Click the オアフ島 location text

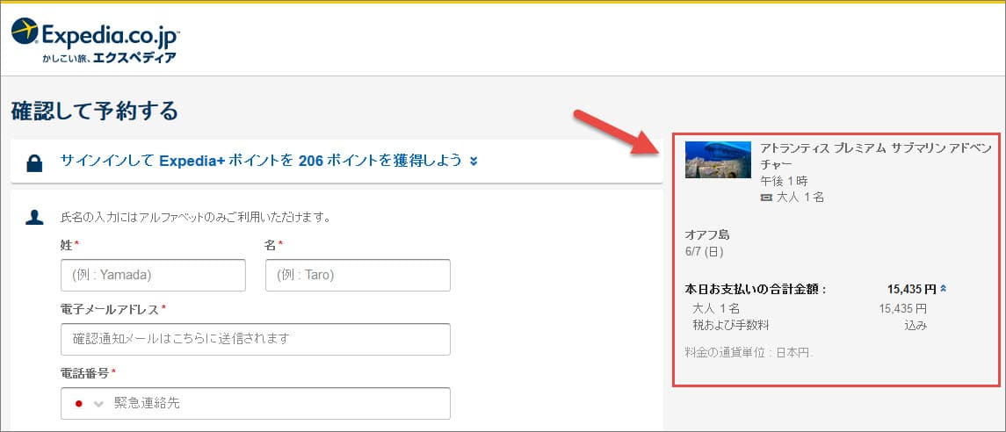click(707, 234)
